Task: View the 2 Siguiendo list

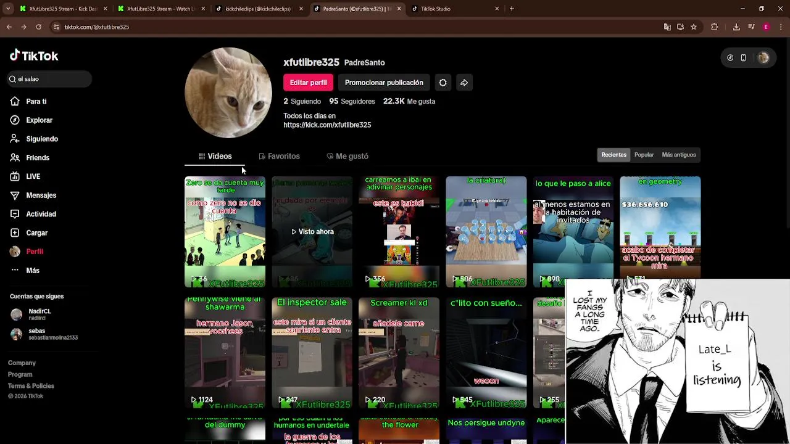Action: (302, 101)
